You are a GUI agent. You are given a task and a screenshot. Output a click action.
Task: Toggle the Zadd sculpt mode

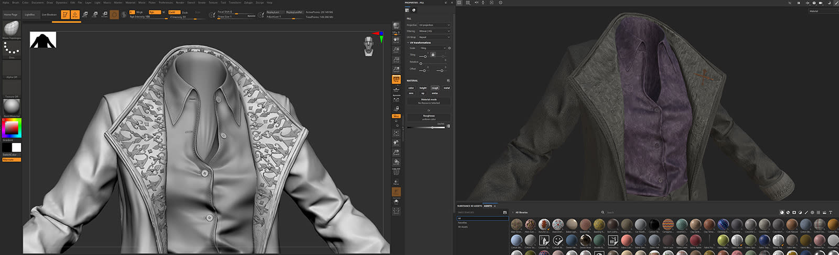pos(174,12)
